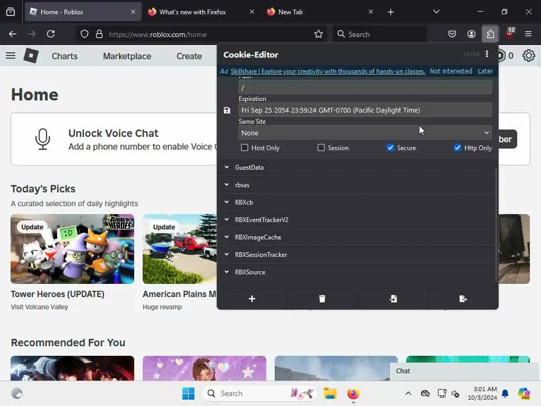The image size is (541, 406).
Task: Open the Create page
Action: (x=189, y=56)
